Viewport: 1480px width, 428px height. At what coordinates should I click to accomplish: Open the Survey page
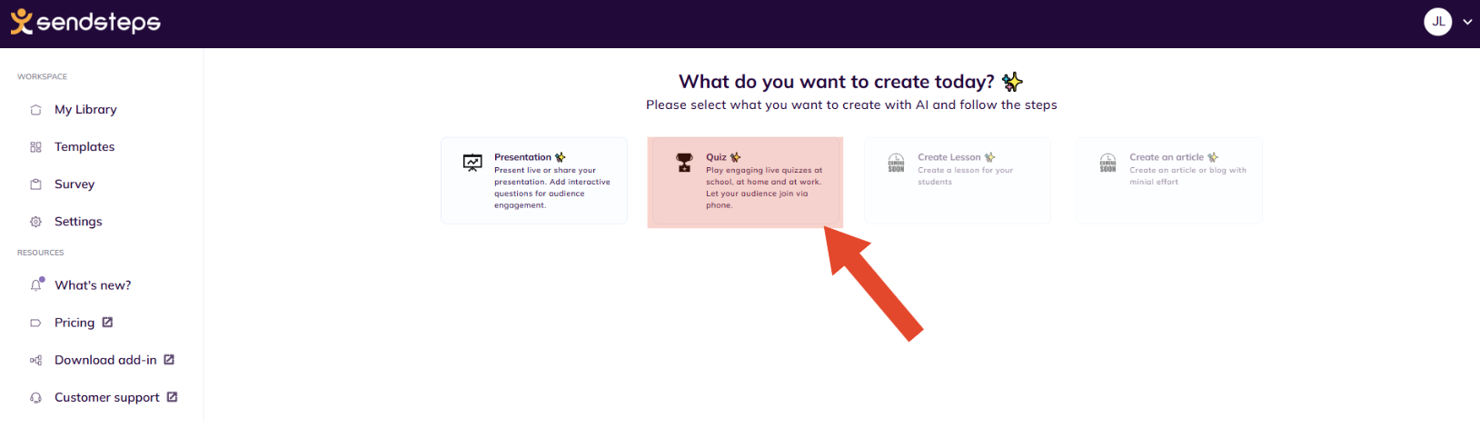click(74, 184)
